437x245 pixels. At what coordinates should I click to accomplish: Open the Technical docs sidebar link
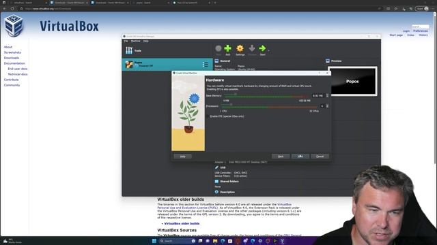point(18,74)
